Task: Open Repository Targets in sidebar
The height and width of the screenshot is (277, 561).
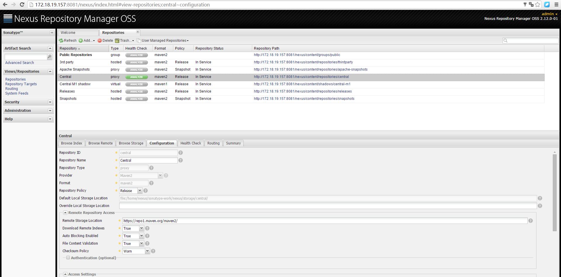Action: point(21,84)
